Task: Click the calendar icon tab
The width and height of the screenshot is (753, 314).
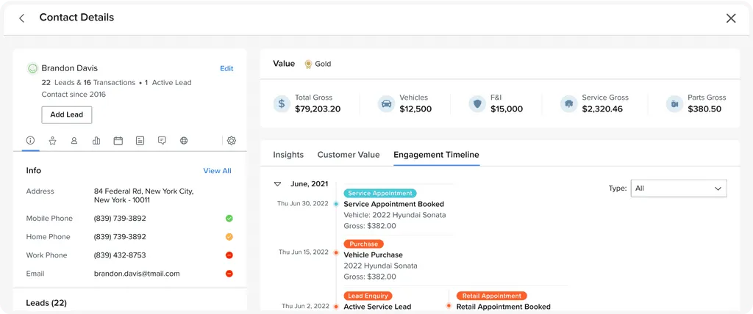Action: pos(118,140)
